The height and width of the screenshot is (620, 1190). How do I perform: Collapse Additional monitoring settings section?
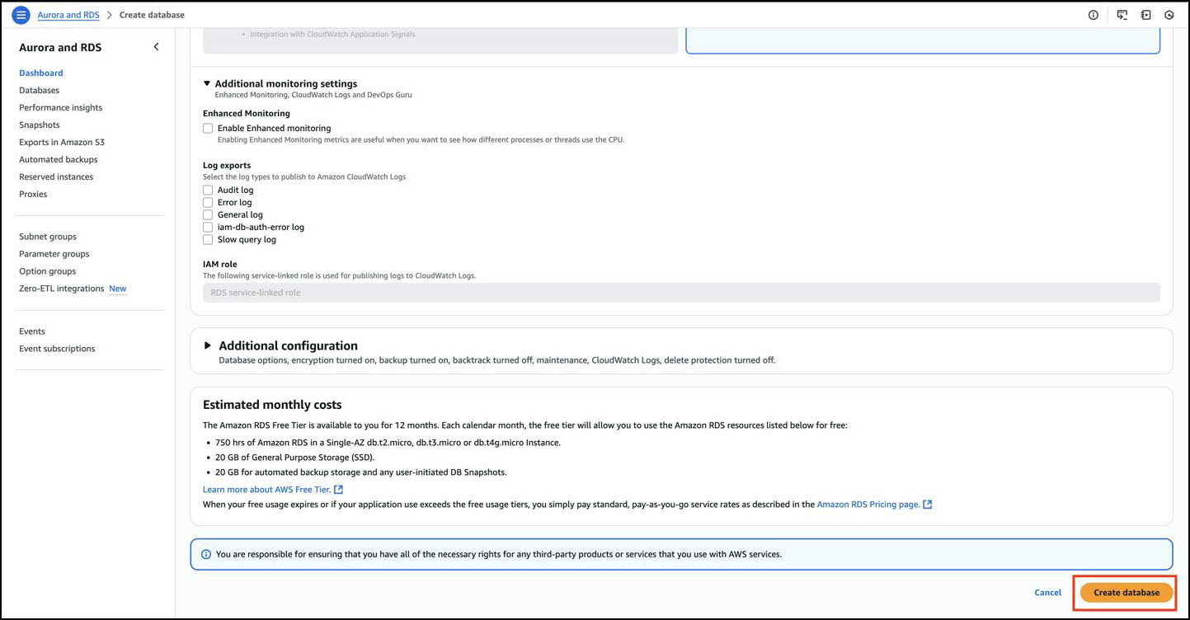[x=207, y=83]
